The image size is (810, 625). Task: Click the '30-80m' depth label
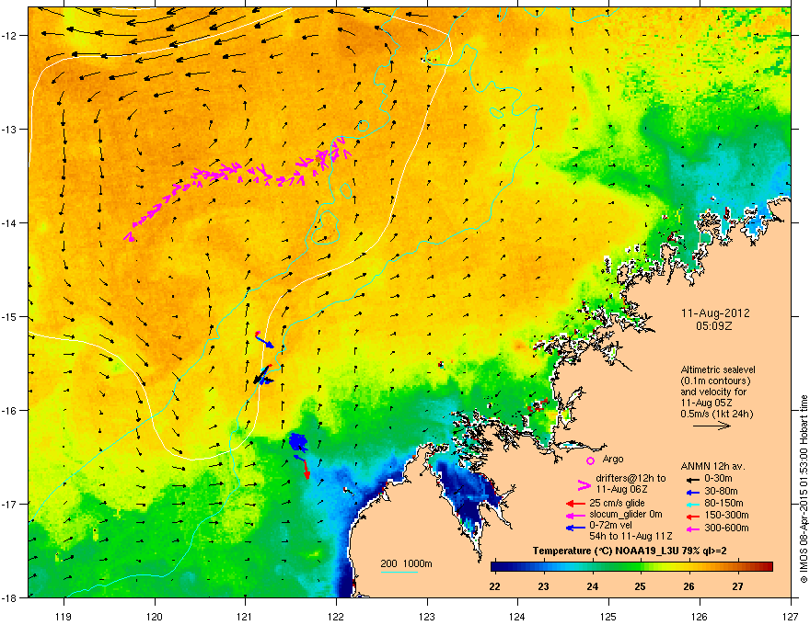(721, 492)
